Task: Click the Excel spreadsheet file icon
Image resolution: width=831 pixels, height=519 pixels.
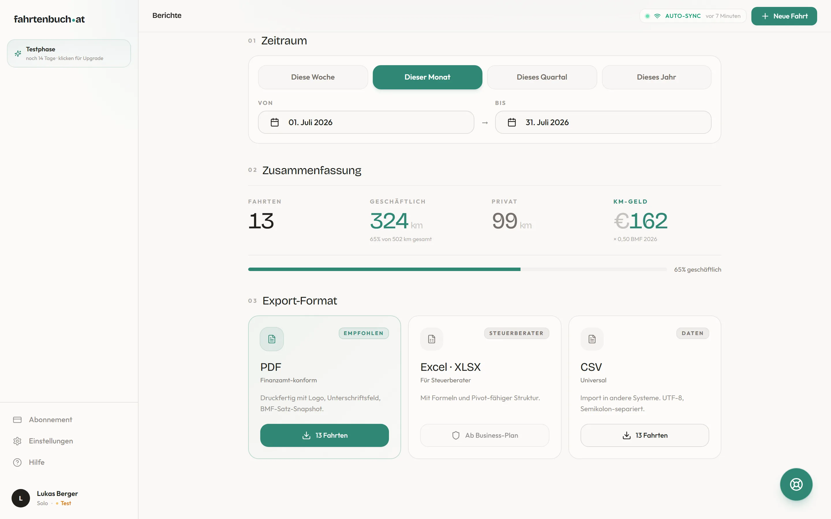Action: 432,339
